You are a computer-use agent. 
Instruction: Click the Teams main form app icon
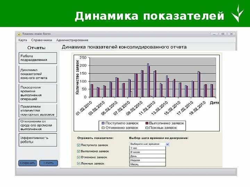[x=19, y=34]
